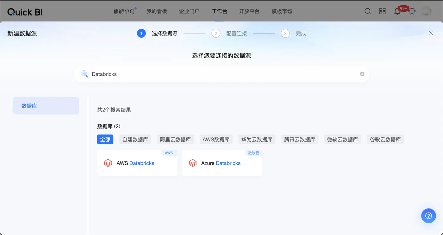Filter by 微软云数据库
Viewport: 443px width, 235px height.
tap(342, 139)
